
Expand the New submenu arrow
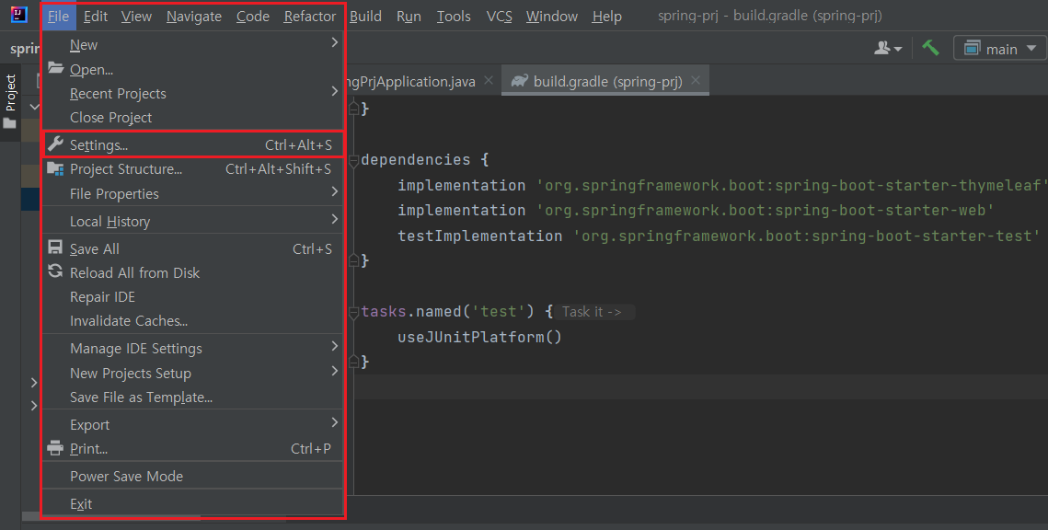335,42
